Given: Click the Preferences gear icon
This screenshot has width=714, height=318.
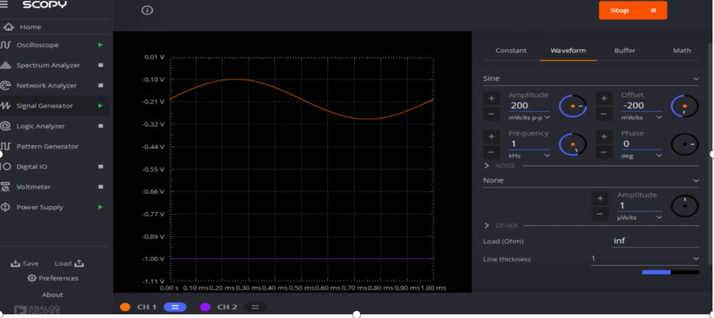Looking at the screenshot, I should pos(32,278).
